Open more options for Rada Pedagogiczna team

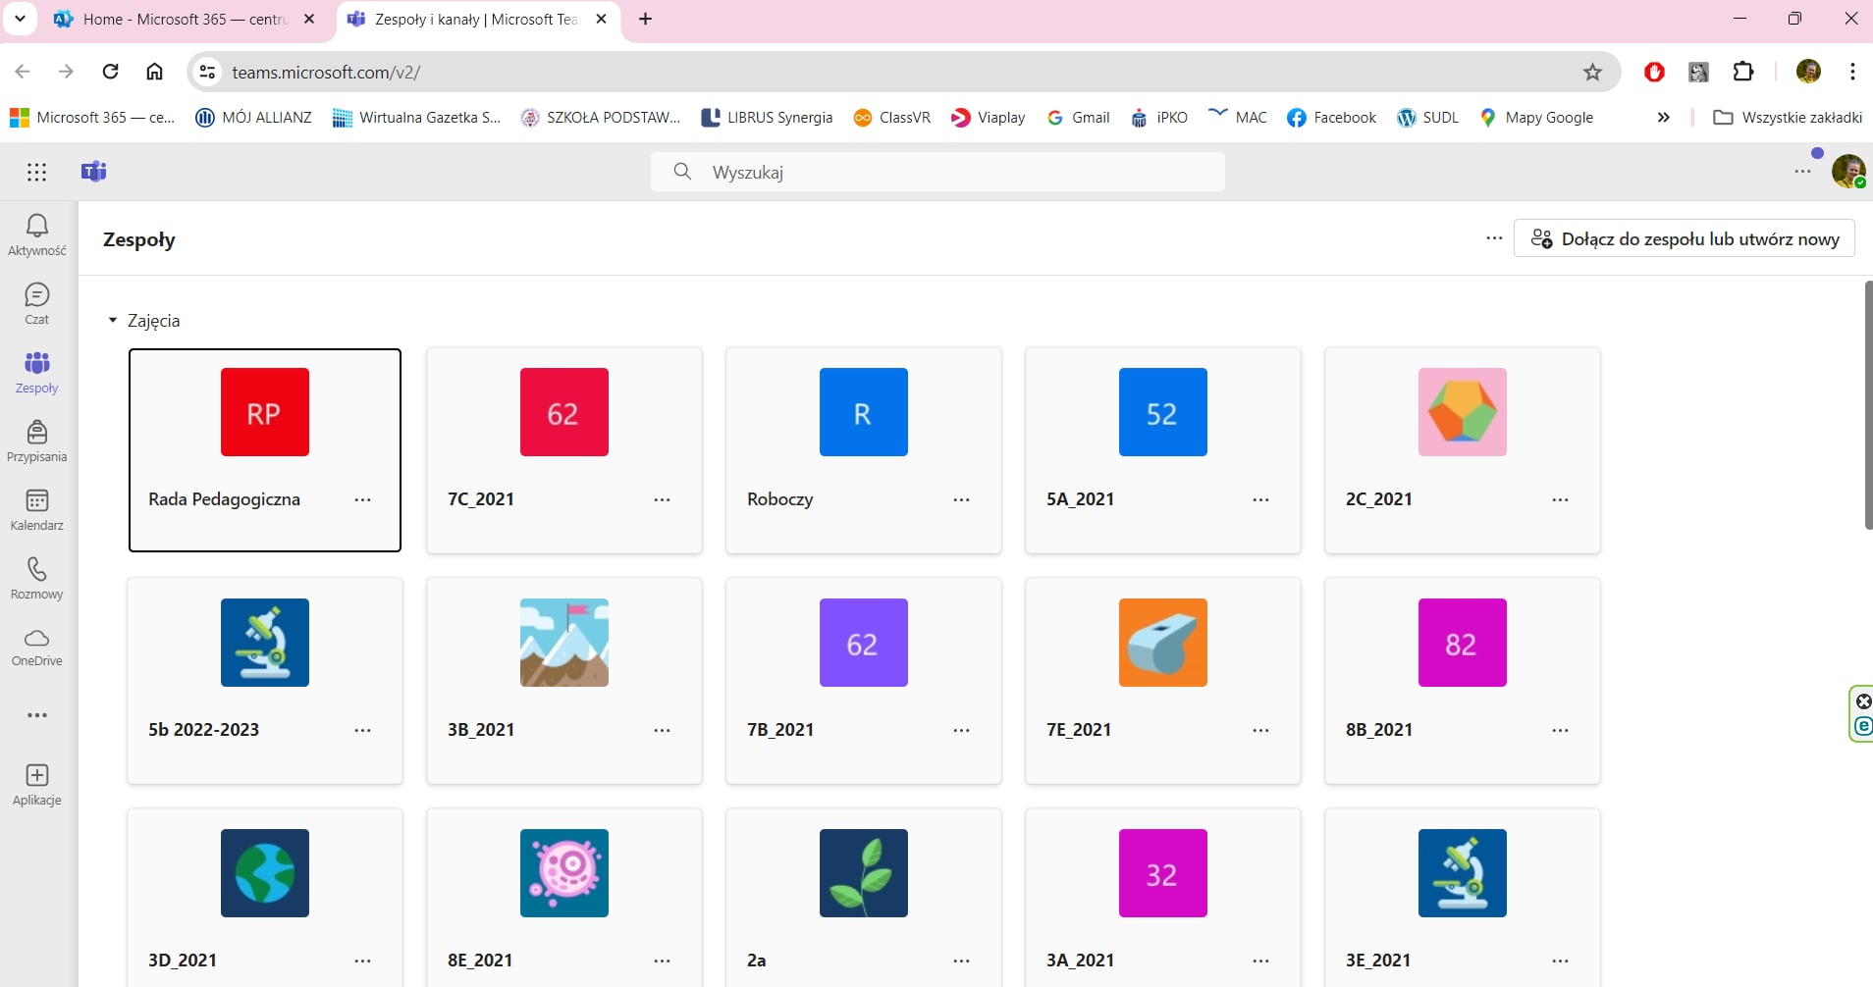click(362, 499)
